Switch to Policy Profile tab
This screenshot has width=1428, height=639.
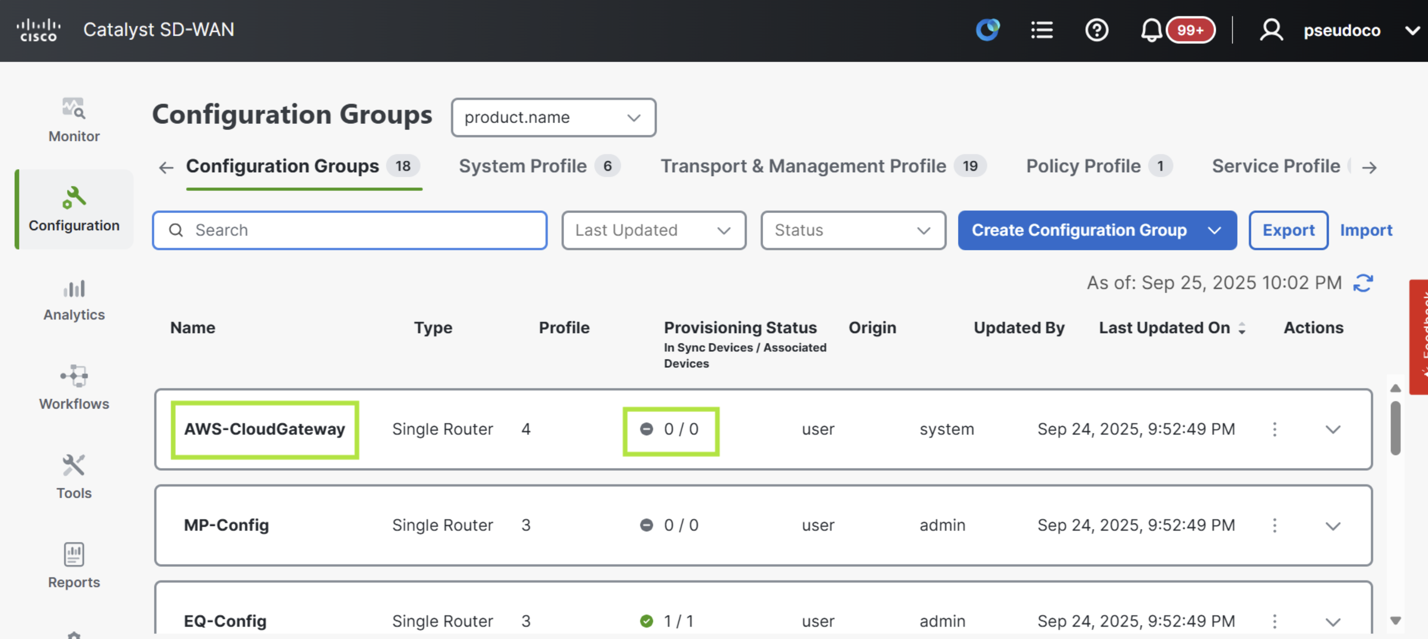1099,166
